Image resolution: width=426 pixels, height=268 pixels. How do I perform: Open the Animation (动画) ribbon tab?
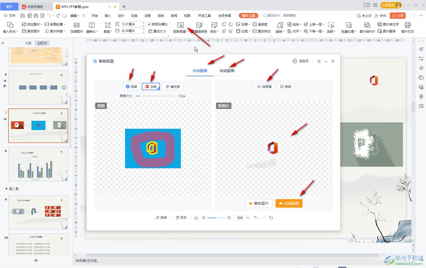[x=147, y=16]
